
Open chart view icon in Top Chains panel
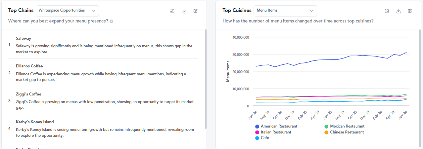(172, 11)
